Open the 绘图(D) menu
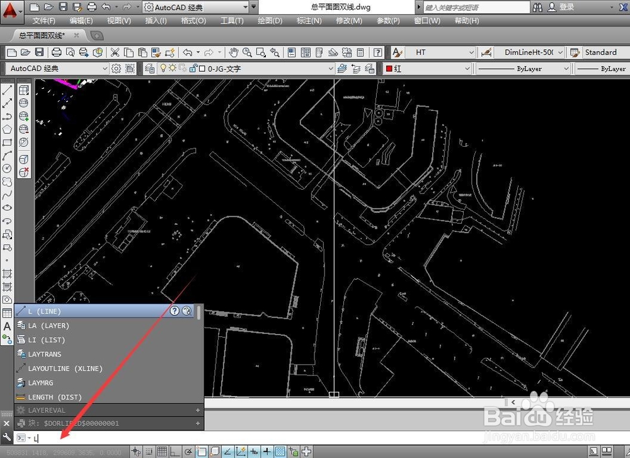 coord(270,21)
